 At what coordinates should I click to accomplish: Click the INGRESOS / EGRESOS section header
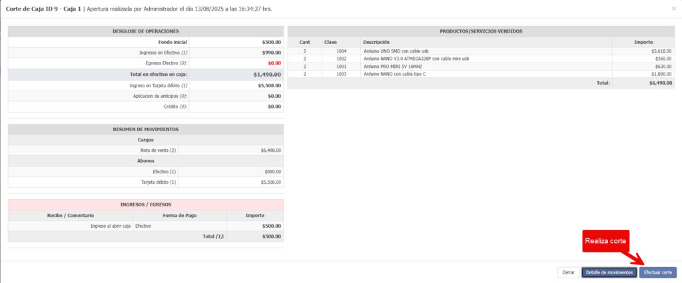pyautogui.click(x=145, y=204)
